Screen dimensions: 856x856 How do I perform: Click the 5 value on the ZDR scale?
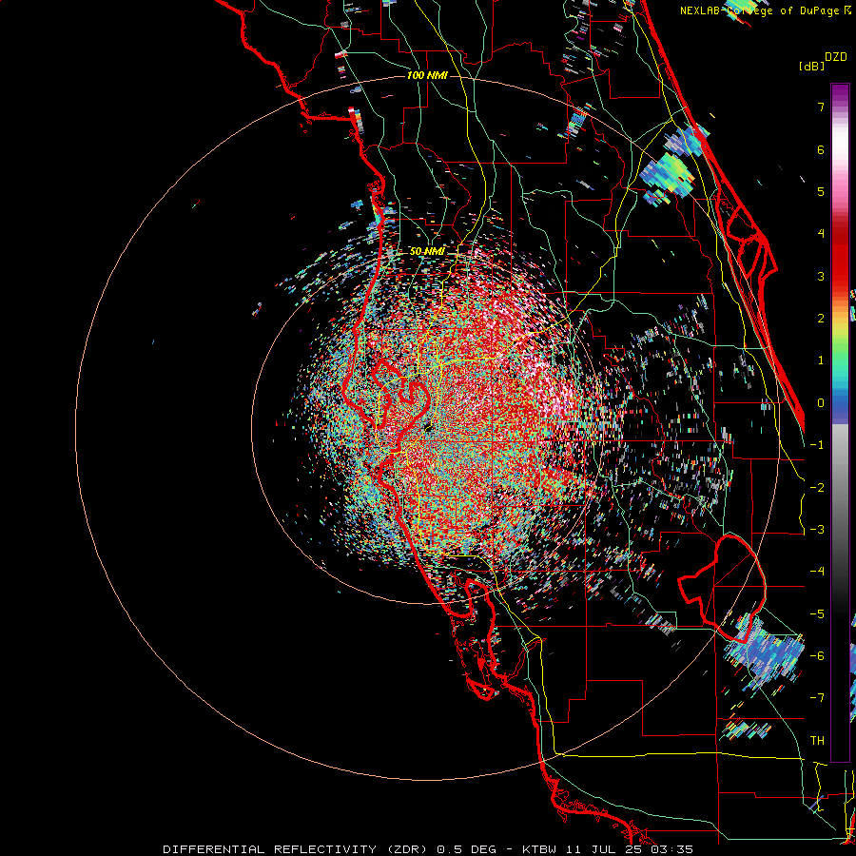[821, 191]
